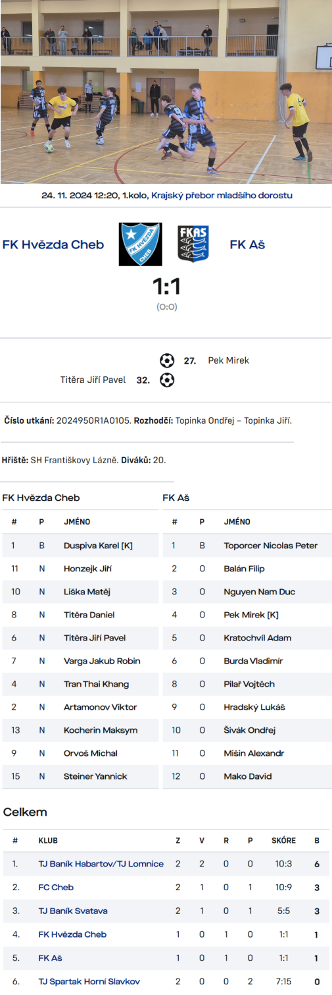
Task: Click the goal ball icon at minute 32
Action: [x=167, y=380]
